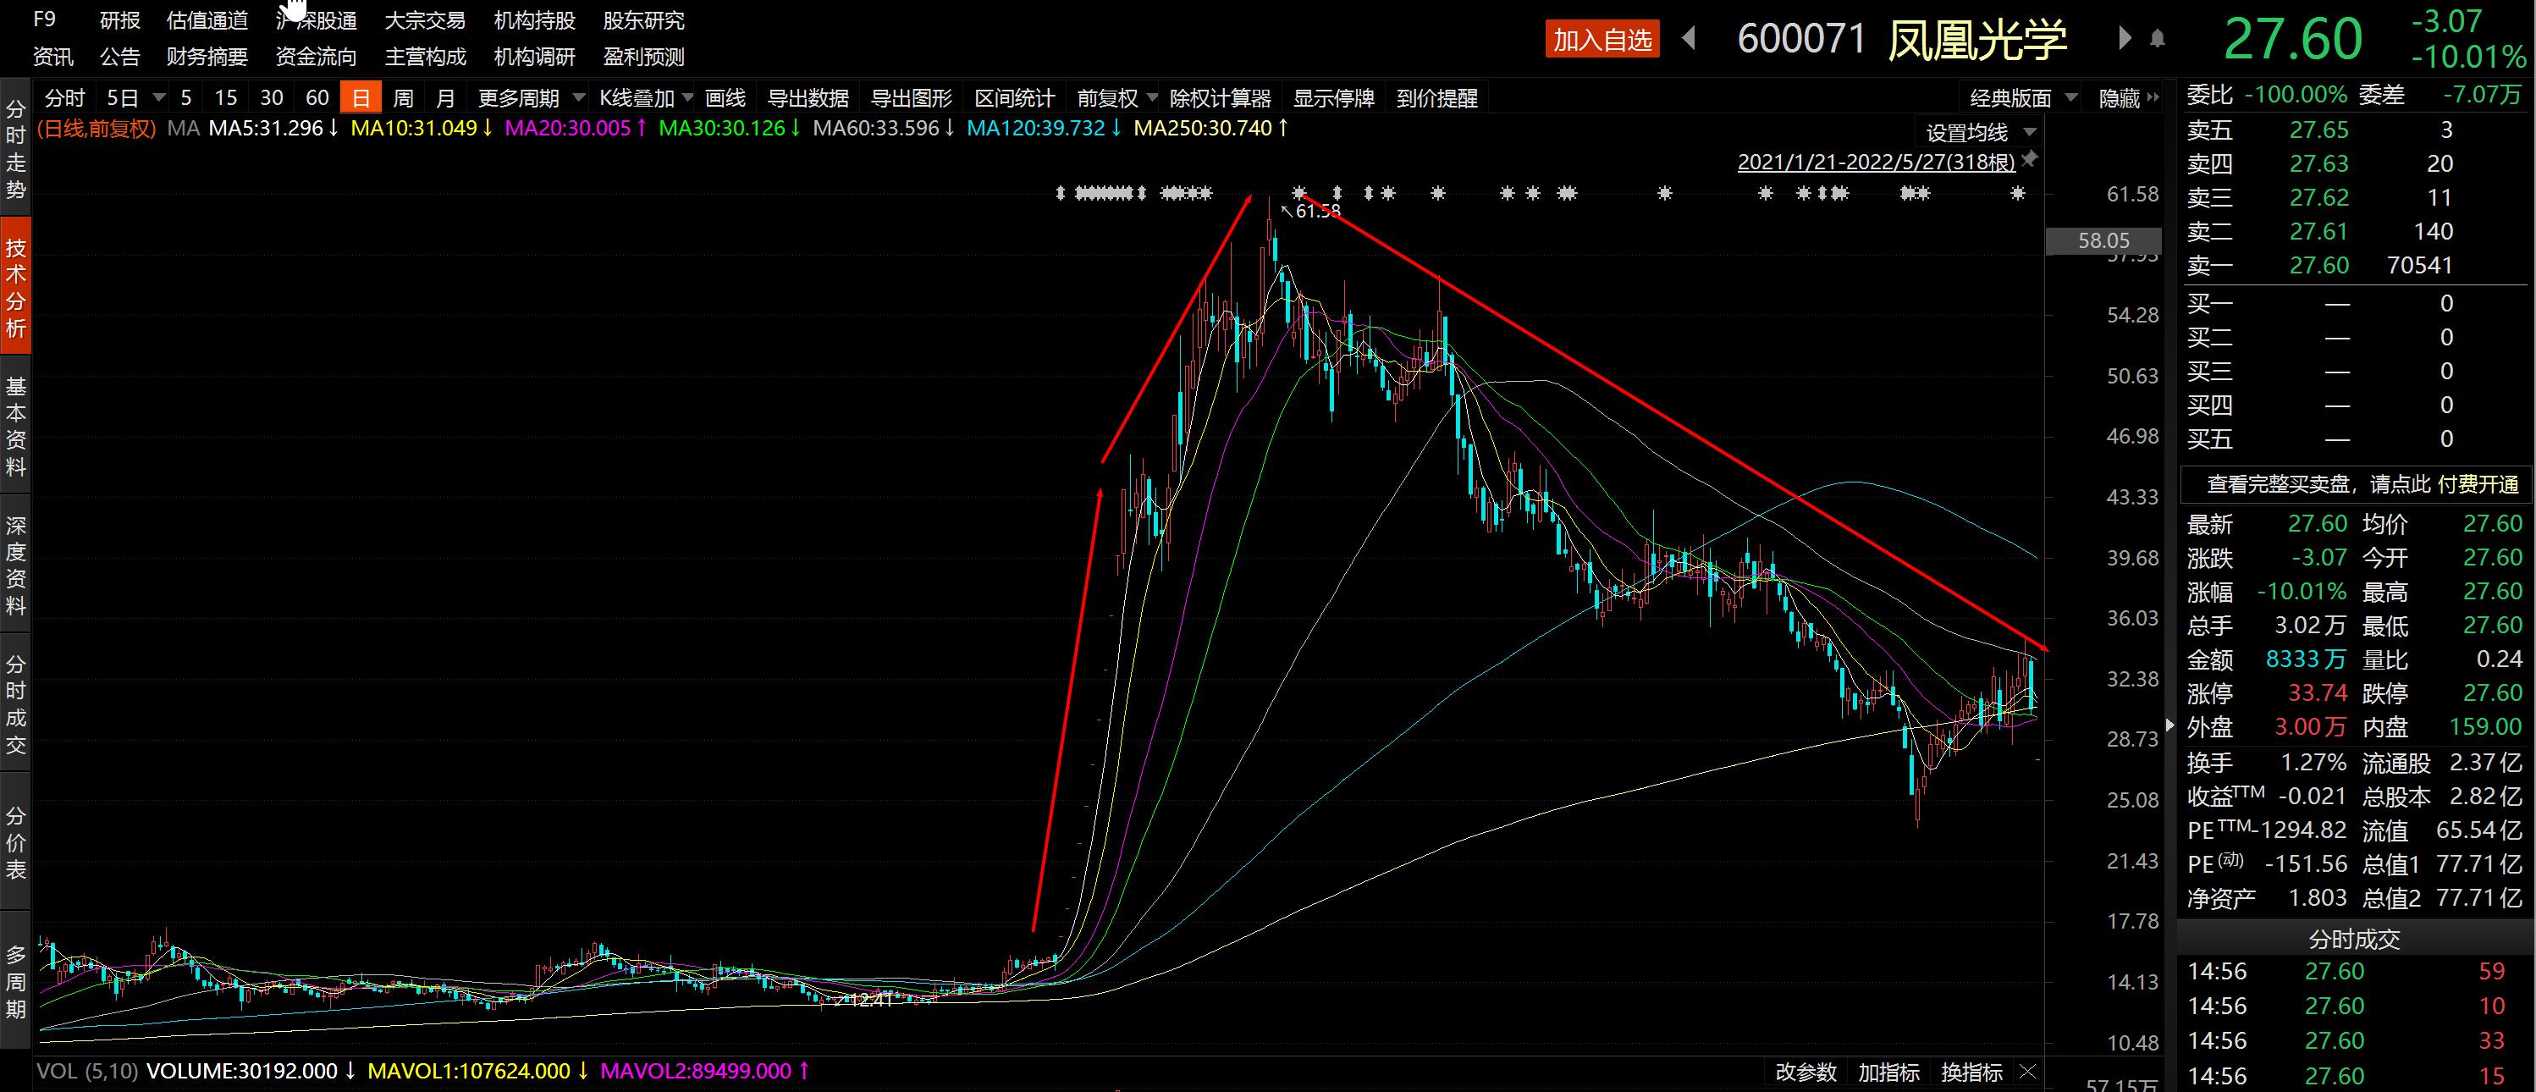
Task: Click the 画线 drawing tool button
Action: [x=725, y=98]
